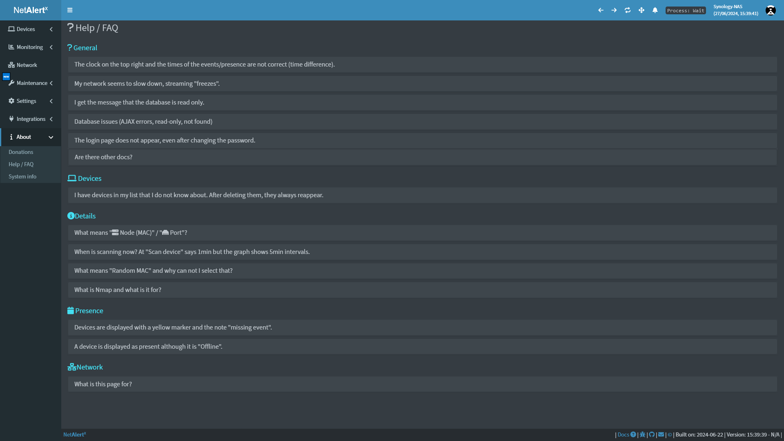Open the user avatar menu

[x=771, y=10]
